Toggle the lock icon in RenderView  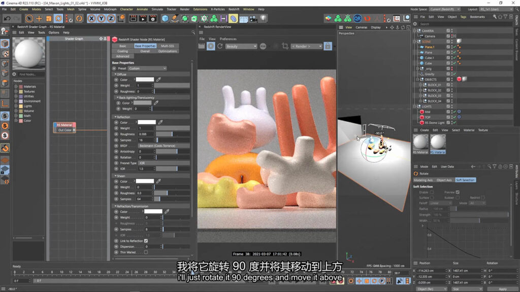point(328,46)
